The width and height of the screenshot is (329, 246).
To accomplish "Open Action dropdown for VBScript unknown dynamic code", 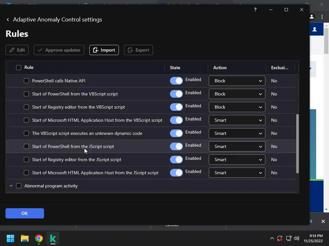I will 237,133.
